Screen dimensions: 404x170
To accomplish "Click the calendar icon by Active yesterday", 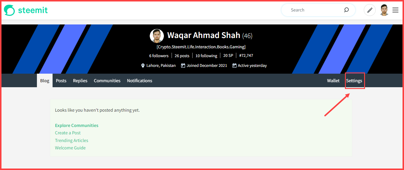I will coord(234,66).
